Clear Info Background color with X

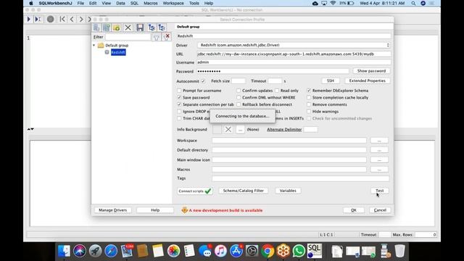(228, 130)
